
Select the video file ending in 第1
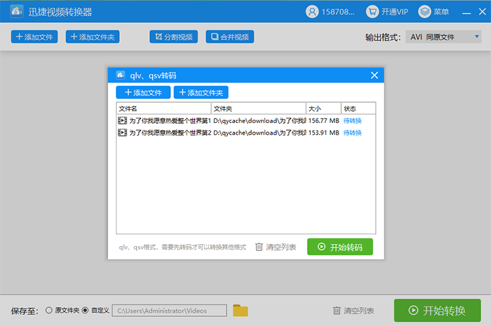click(170, 120)
